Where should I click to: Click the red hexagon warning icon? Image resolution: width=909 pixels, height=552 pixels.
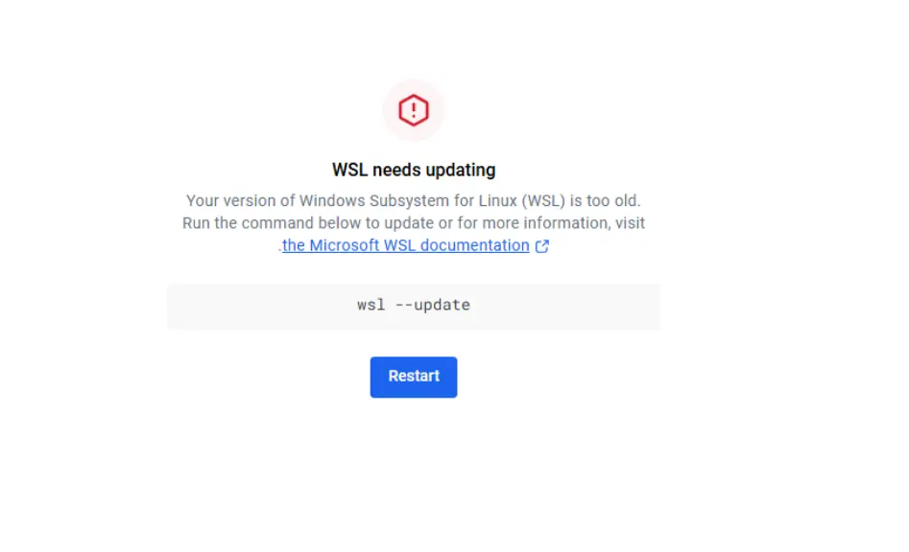[x=414, y=110]
